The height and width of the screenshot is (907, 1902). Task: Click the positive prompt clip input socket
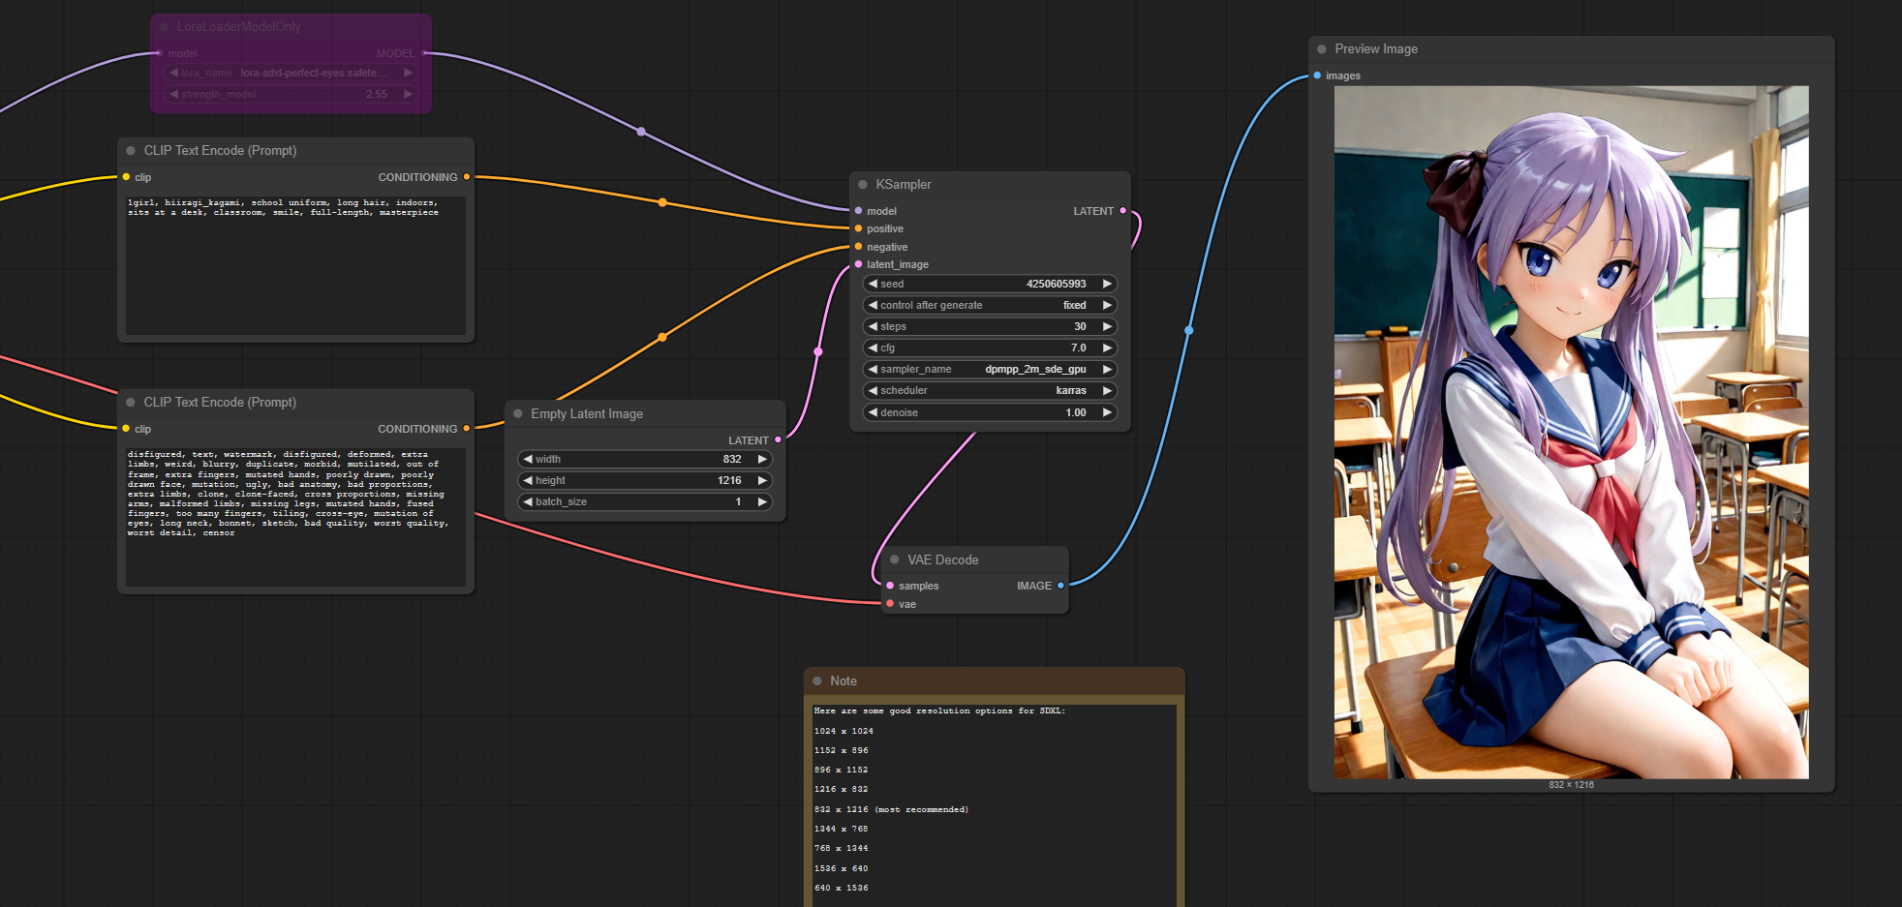click(126, 177)
